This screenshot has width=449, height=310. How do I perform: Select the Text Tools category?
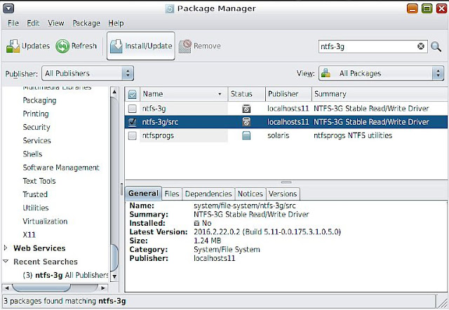(39, 181)
